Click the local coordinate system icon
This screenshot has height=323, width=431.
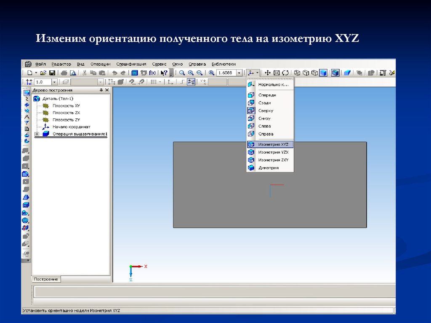click(x=170, y=82)
